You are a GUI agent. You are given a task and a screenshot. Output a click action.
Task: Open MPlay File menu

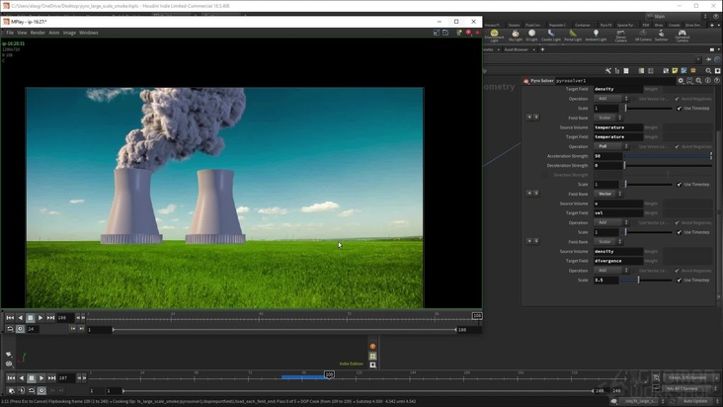pyautogui.click(x=10, y=33)
